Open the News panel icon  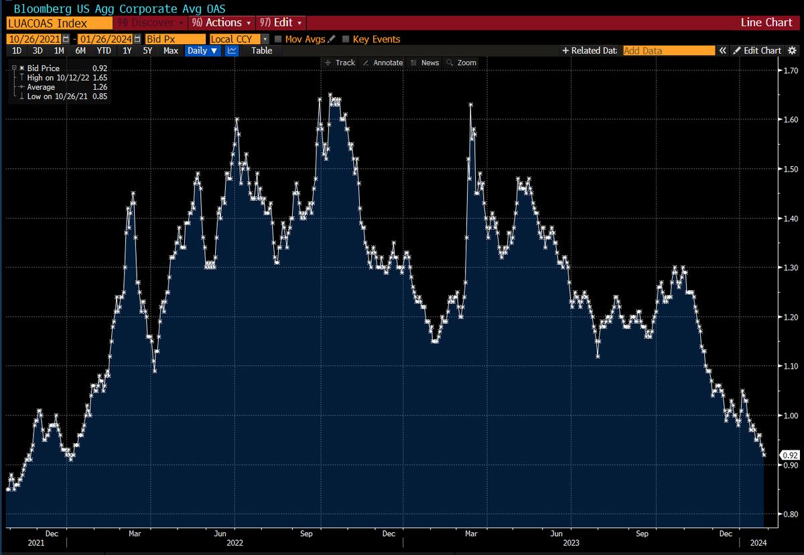[x=425, y=62]
